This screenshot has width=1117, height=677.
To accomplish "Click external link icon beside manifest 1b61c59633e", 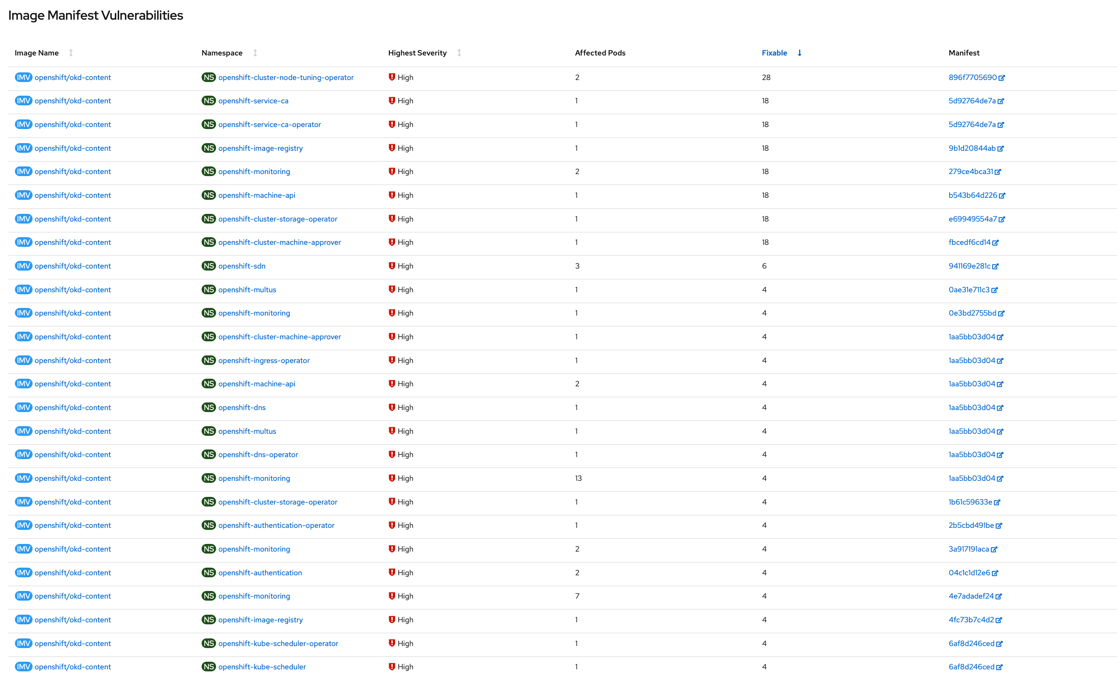I will (x=997, y=502).
